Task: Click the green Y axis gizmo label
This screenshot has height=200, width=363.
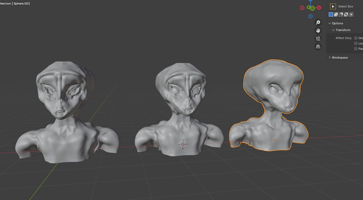Action: (x=308, y=7)
